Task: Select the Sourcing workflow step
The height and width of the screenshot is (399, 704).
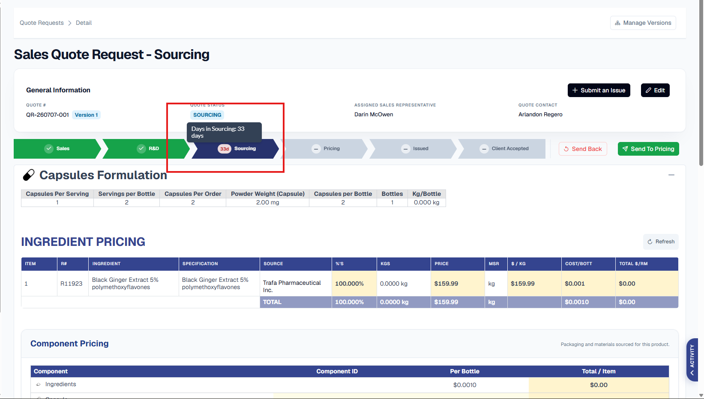Action: coord(236,148)
